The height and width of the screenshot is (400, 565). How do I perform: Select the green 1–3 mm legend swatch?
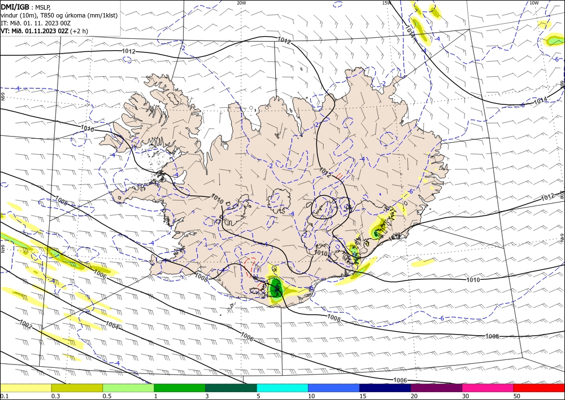pyautogui.click(x=180, y=388)
